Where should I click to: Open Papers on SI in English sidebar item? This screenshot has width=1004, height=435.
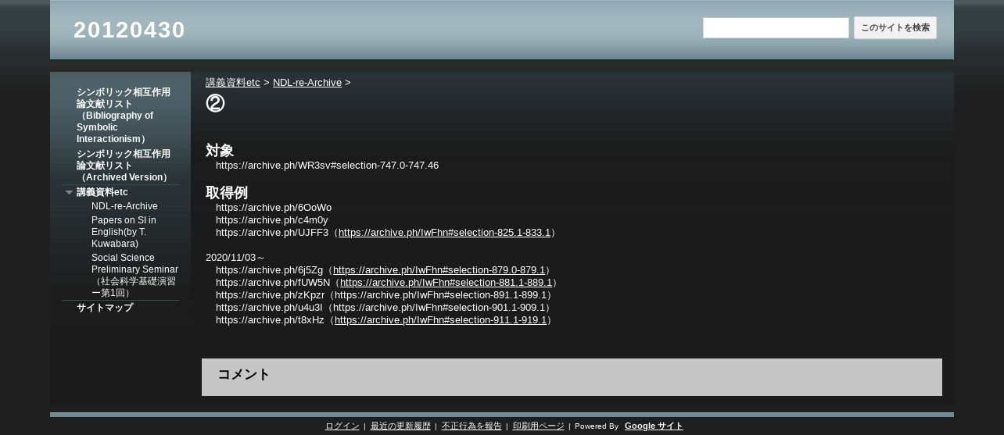pyautogui.click(x=124, y=232)
